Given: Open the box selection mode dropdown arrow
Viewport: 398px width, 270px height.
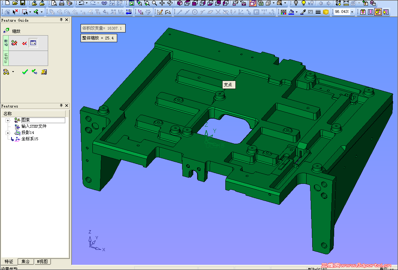Looking at the screenshot, I should (x=30, y=12).
